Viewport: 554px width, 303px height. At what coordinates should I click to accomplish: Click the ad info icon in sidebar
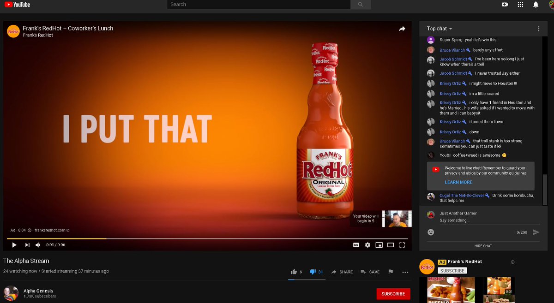coord(512,262)
